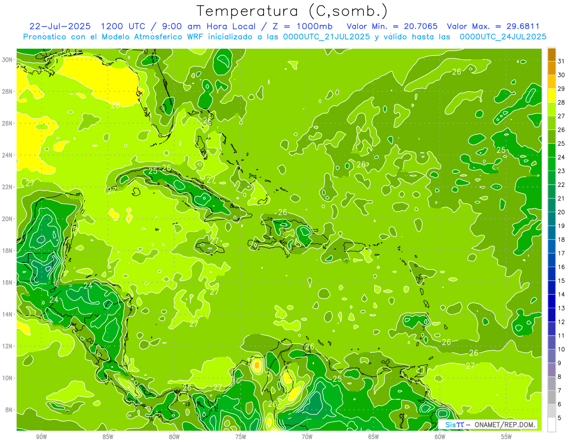This screenshot has height=443, width=574.
Task: Click the 24N latitude axis label
Action: [7, 155]
